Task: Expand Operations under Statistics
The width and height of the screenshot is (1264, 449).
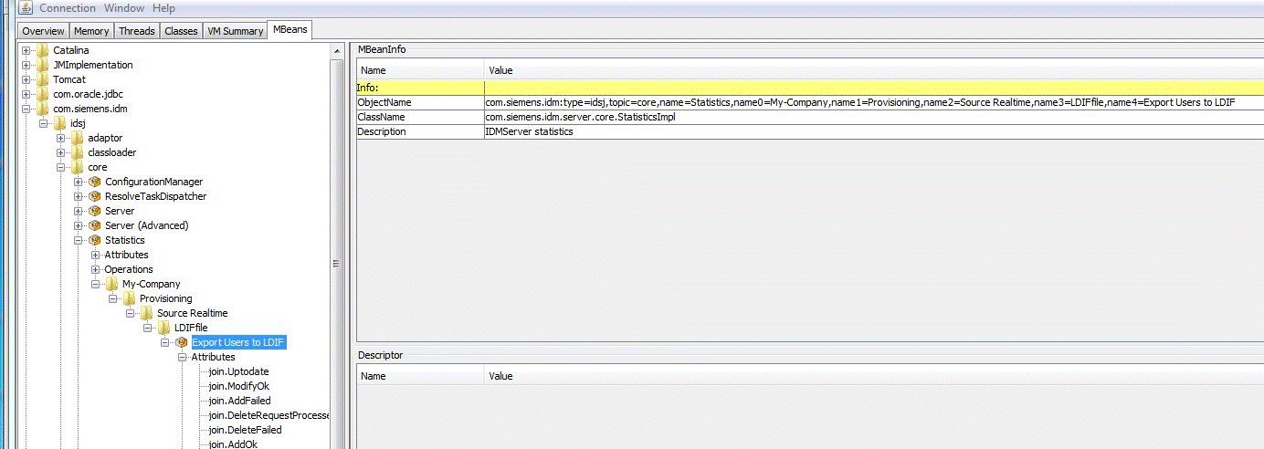Action: (x=96, y=269)
